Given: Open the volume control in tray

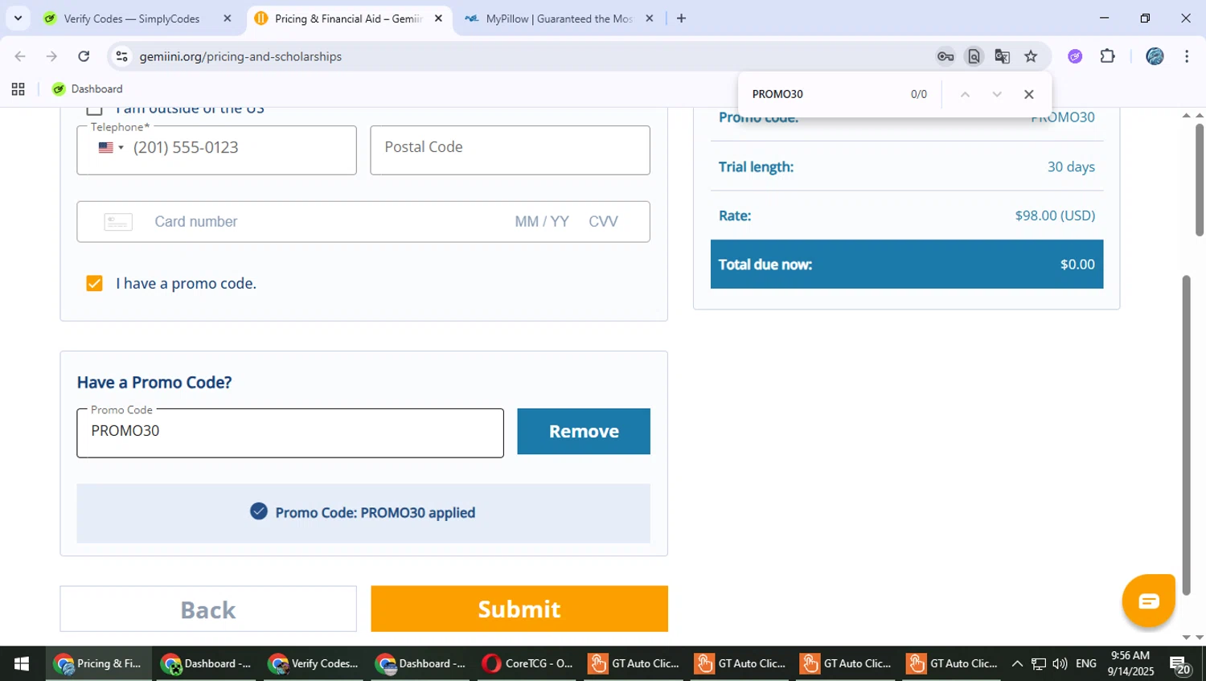Looking at the screenshot, I should (x=1060, y=664).
